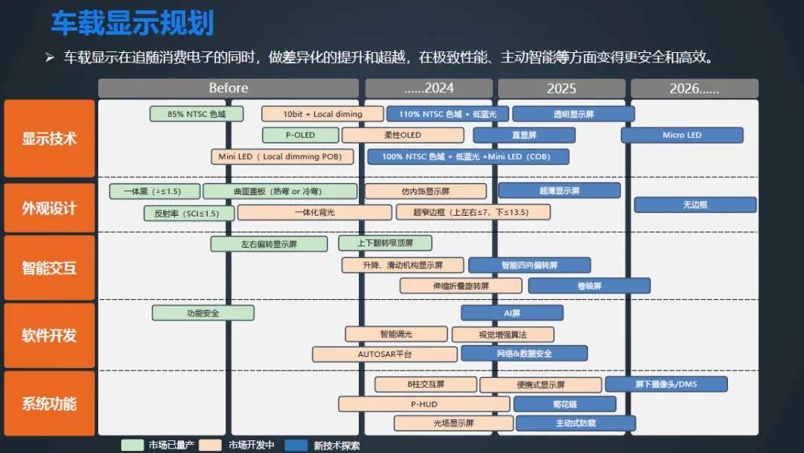The width and height of the screenshot is (804, 453).
Task: Click the orange "市场开发中" legend swatch
Action: click(x=211, y=444)
